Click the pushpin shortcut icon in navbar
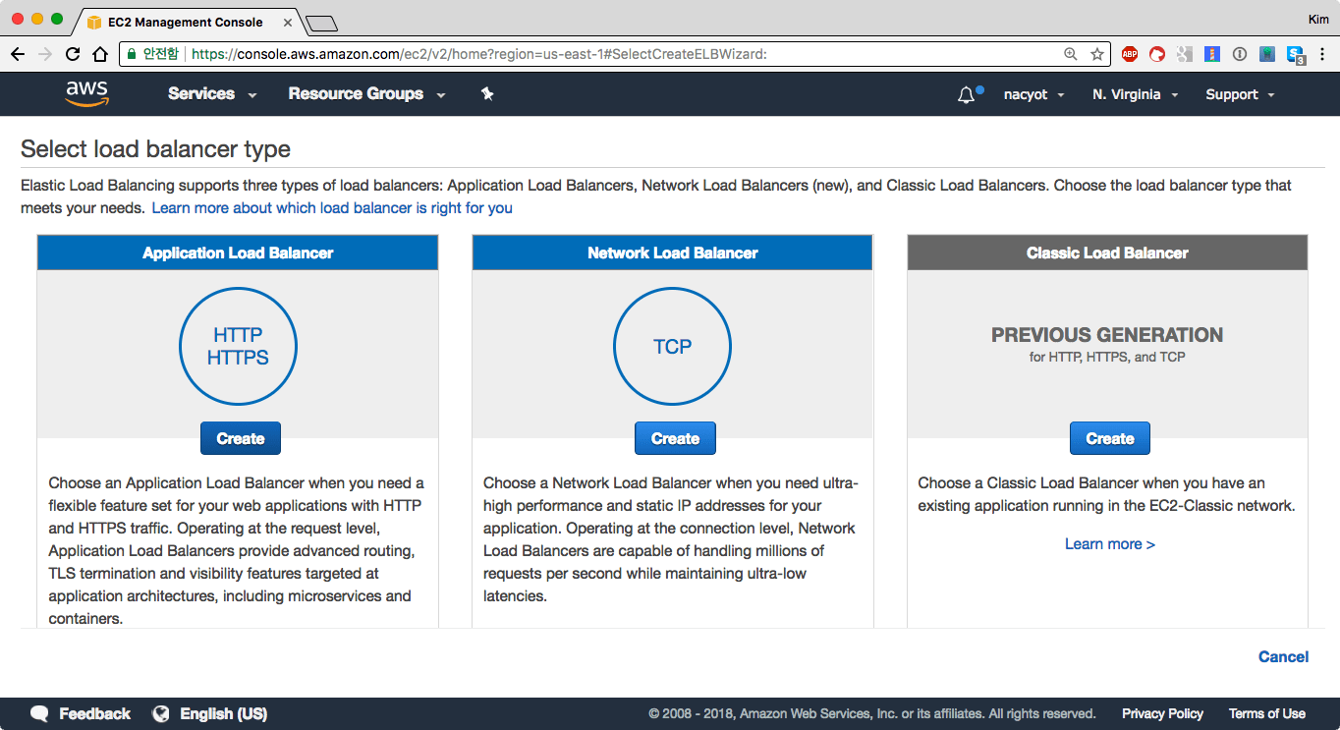Image resolution: width=1340 pixels, height=730 pixels. 487,94
